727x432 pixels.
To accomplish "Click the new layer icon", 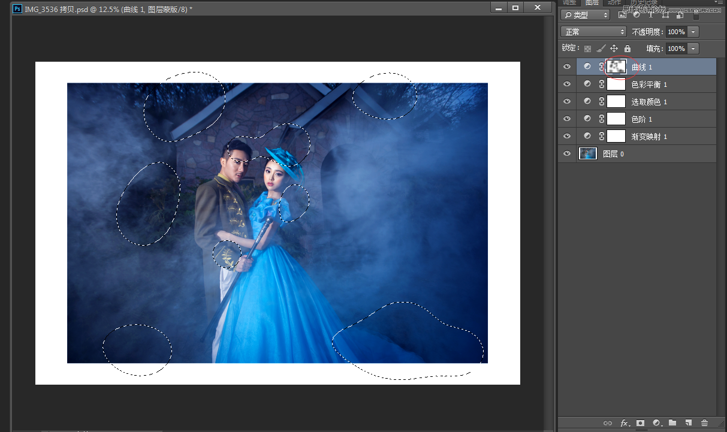I will click(689, 423).
